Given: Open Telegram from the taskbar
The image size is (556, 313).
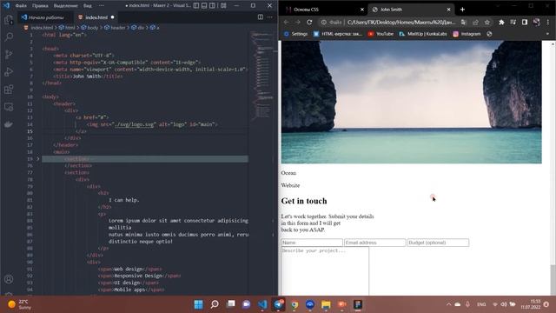Looking at the screenshot, I should click(278, 304).
